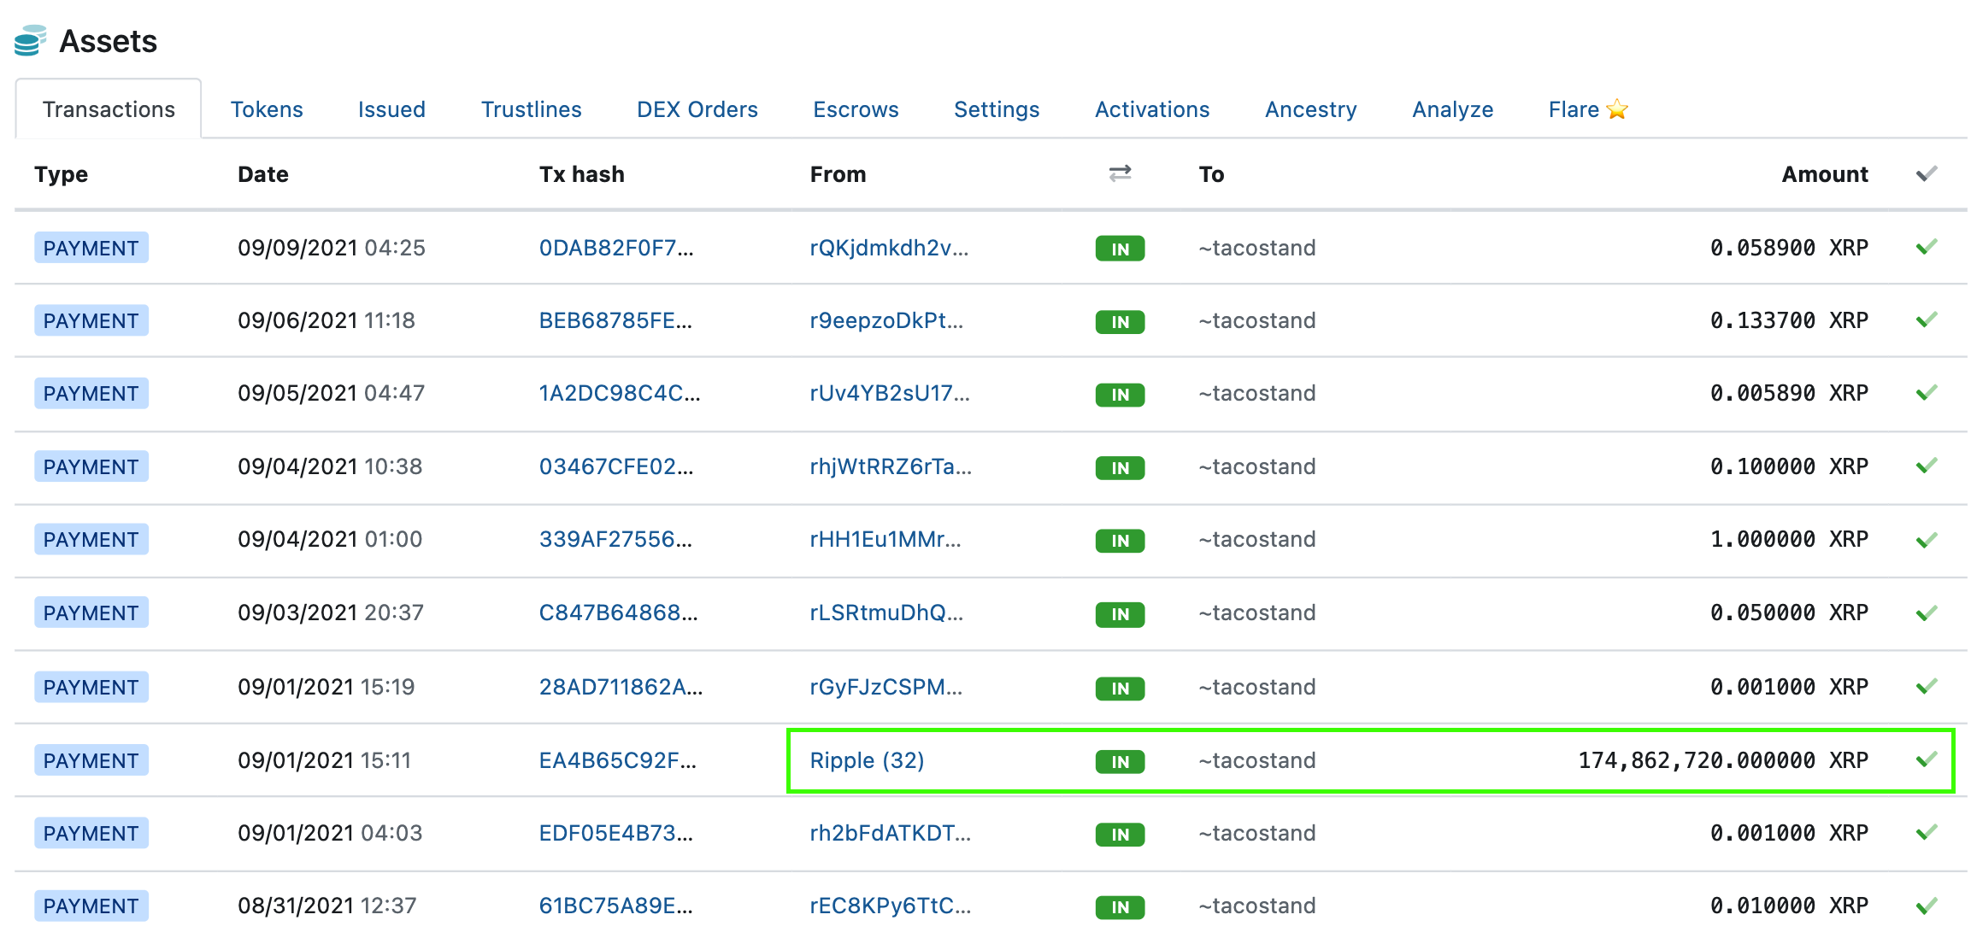Open the Escrows tab
The width and height of the screenshot is (1971, 938).
tap(856, 109)
